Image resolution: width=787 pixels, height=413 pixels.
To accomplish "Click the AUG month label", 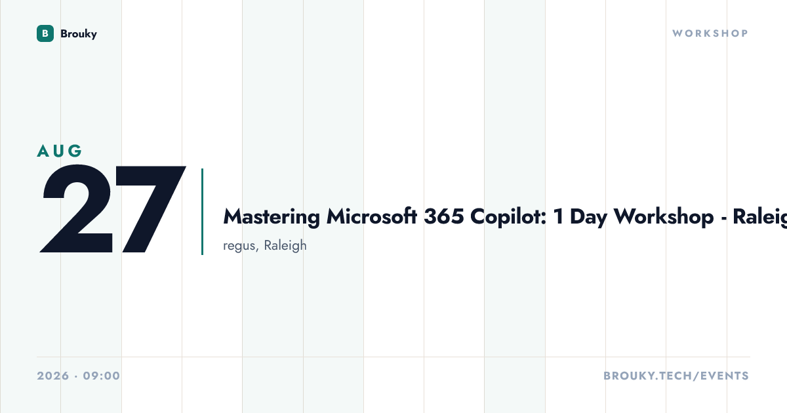I will coord(60,151).
